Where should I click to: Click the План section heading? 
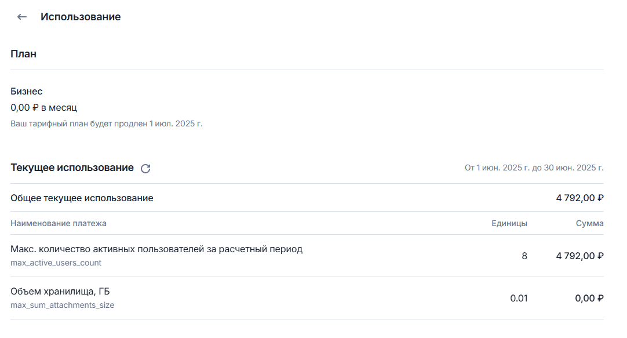pyautogui.click(x=24, y=54)
